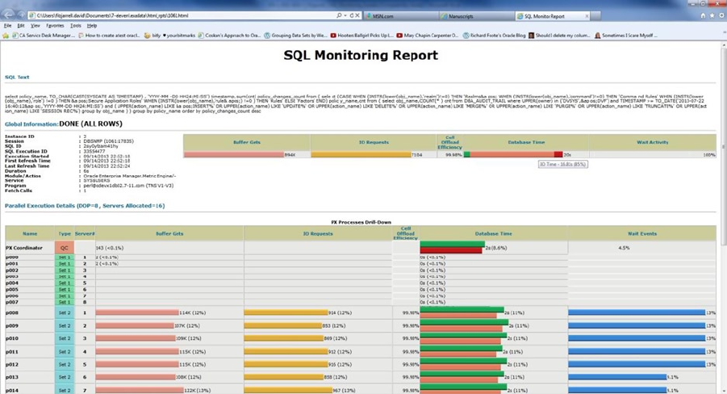The height and width of the screenshot is (394, 727).
Task: Click the PX Coordinator Database Time bar 2s (8.6%)
Action: click(x=452, y=247)
